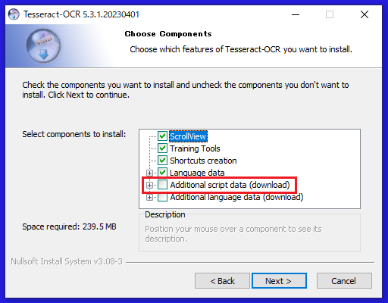The image size is (388, 303).
Task: Select the Shortcuts creation tree item
Action: (x=203, y=161)
